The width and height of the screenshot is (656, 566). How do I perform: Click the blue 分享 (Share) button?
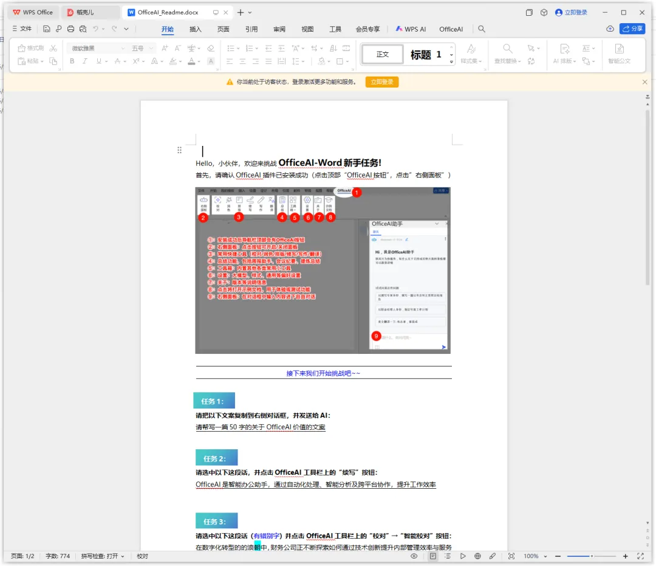coord(632,29)
